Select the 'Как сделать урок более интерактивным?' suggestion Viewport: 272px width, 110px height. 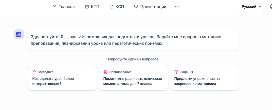click(63, 78)
